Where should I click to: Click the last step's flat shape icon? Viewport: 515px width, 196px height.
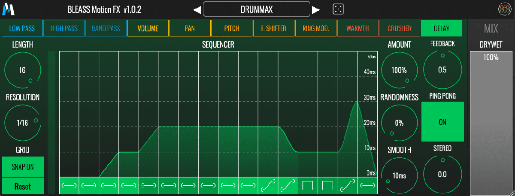click(368, 185)
